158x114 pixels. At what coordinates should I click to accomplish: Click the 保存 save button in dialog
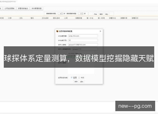tap(76, 82)
